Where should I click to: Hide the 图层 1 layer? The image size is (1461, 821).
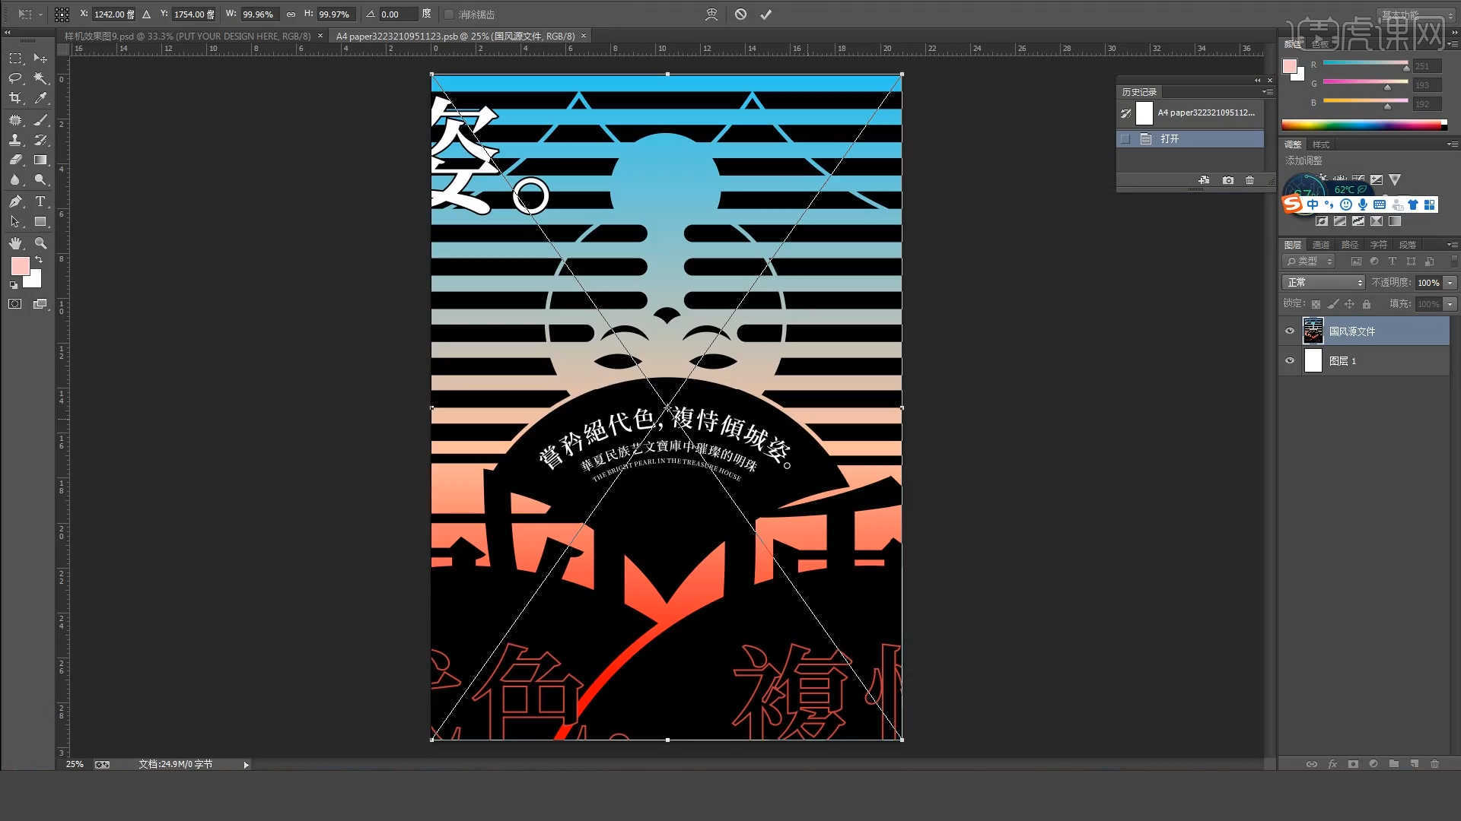(1290, 360)
